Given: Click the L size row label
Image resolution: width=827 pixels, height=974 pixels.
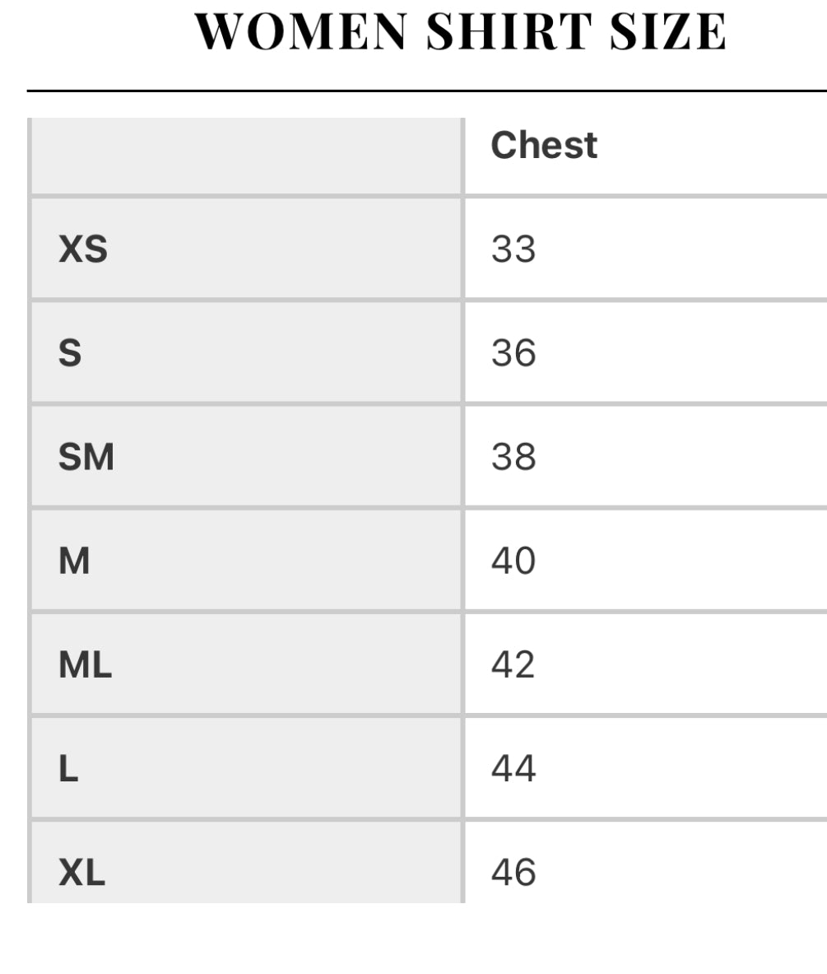Looking at the screenshot, I should click(x=68, y=769).
